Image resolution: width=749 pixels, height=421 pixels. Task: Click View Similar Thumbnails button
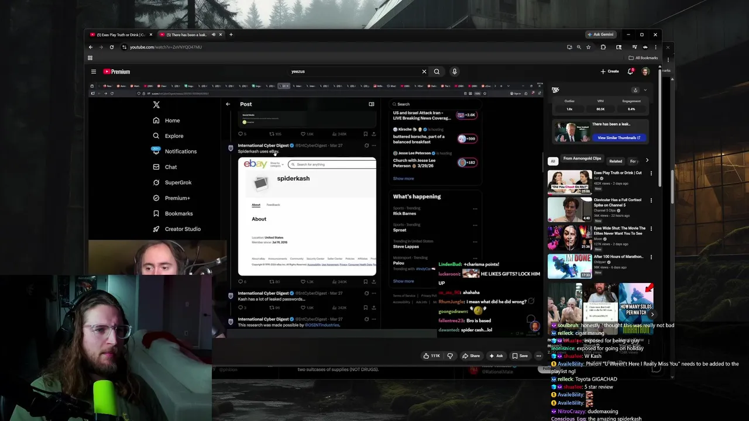[619, 138]
